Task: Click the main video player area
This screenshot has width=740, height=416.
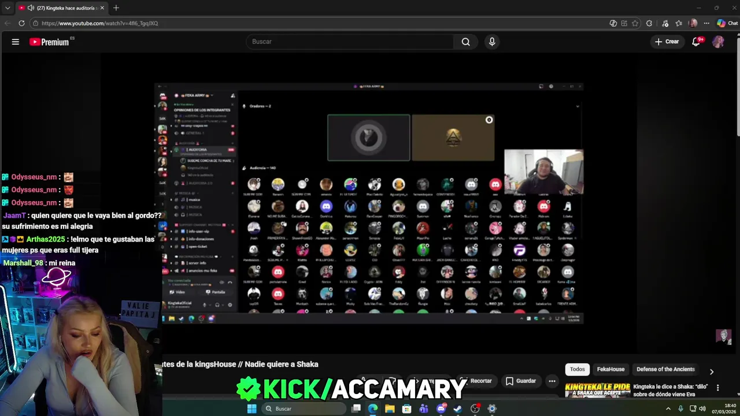Action: tap(370, 202)
